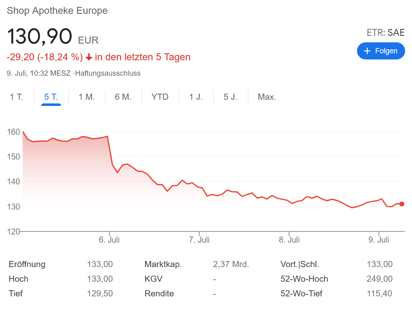Select the 5 T. time range tab
The height and width of the screenshot is (309, 412).
[51, 97]
